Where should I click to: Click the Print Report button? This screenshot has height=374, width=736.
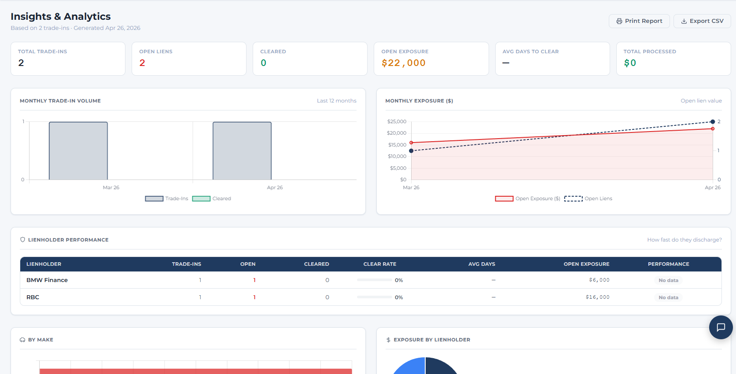[639, 21]
